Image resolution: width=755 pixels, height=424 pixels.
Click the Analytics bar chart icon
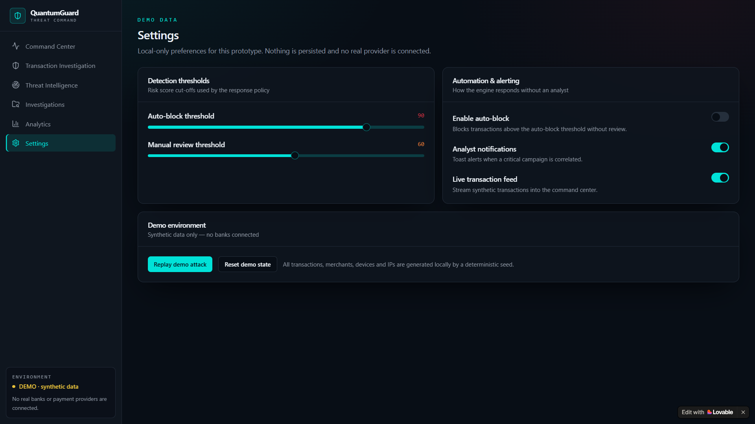point(16,124)
